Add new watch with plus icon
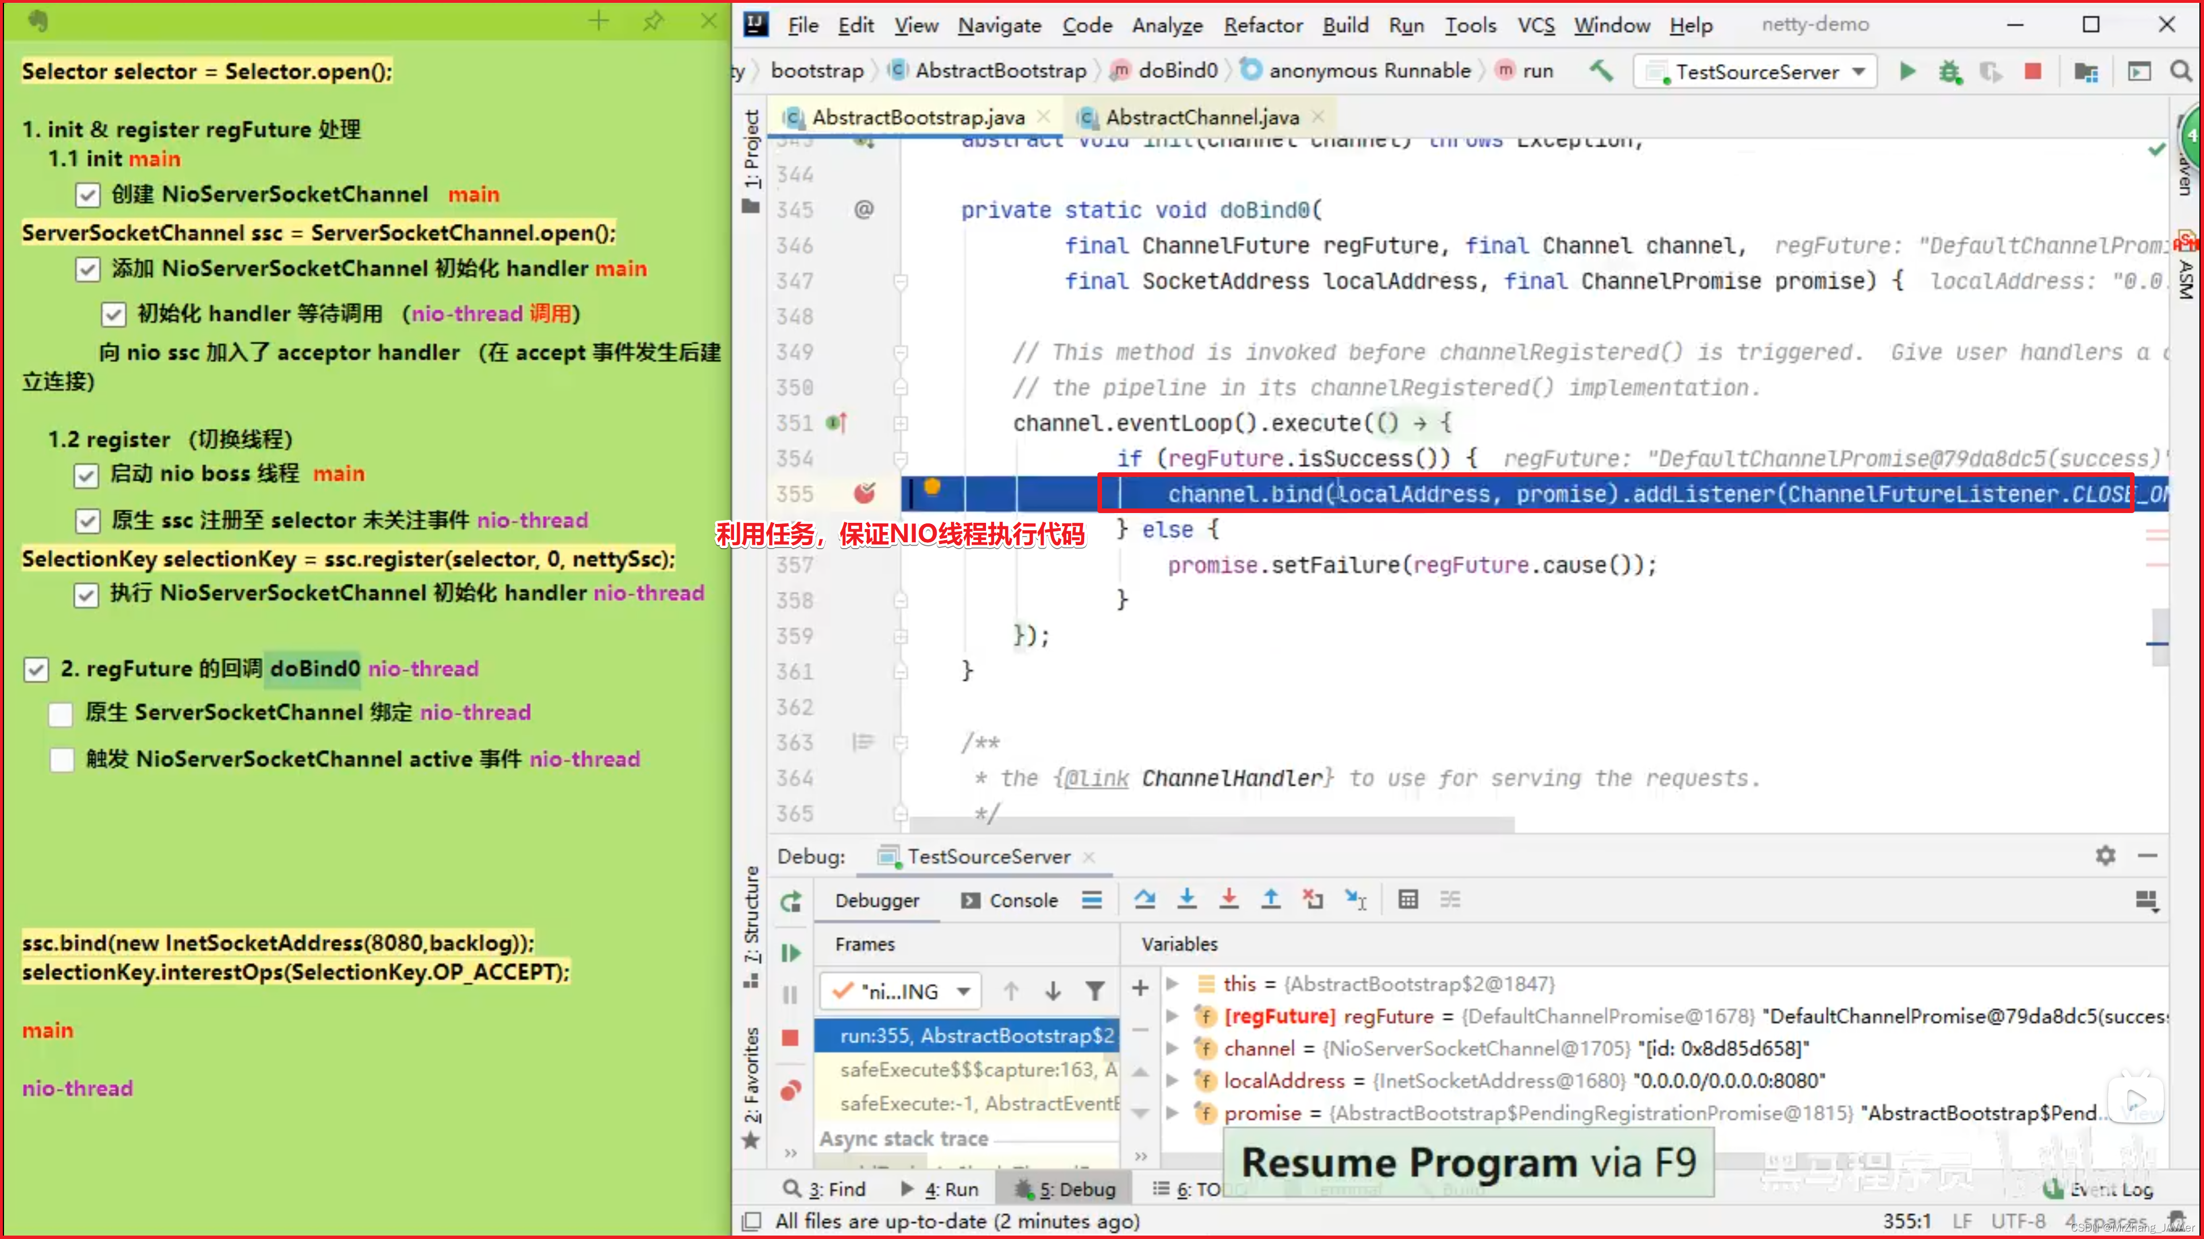 pyautogui.click(x=1140, y=988)
